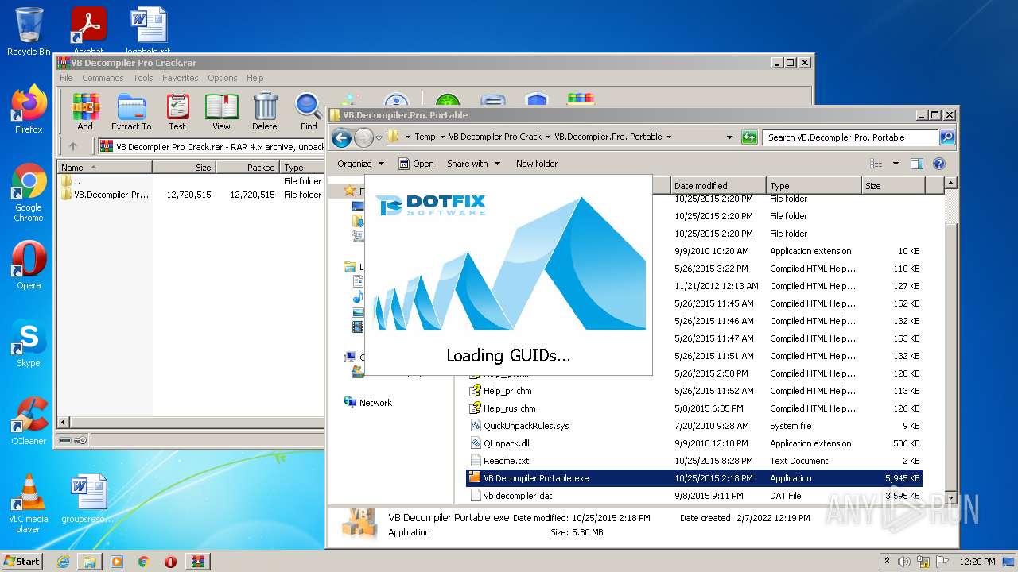Click WinRAR taskbar button
1018x572 pixels.
(197, 562)
